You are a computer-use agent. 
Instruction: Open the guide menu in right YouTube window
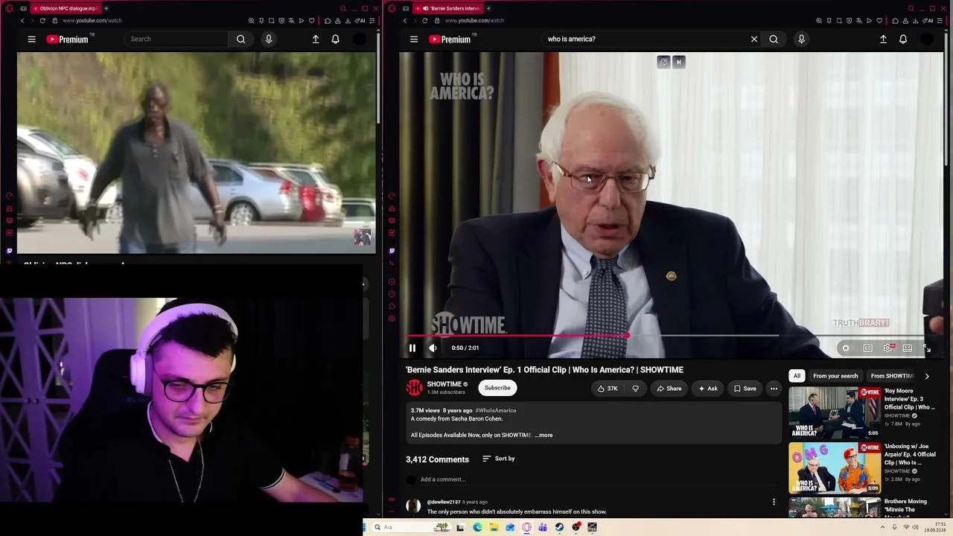click(x=414, y=39)
